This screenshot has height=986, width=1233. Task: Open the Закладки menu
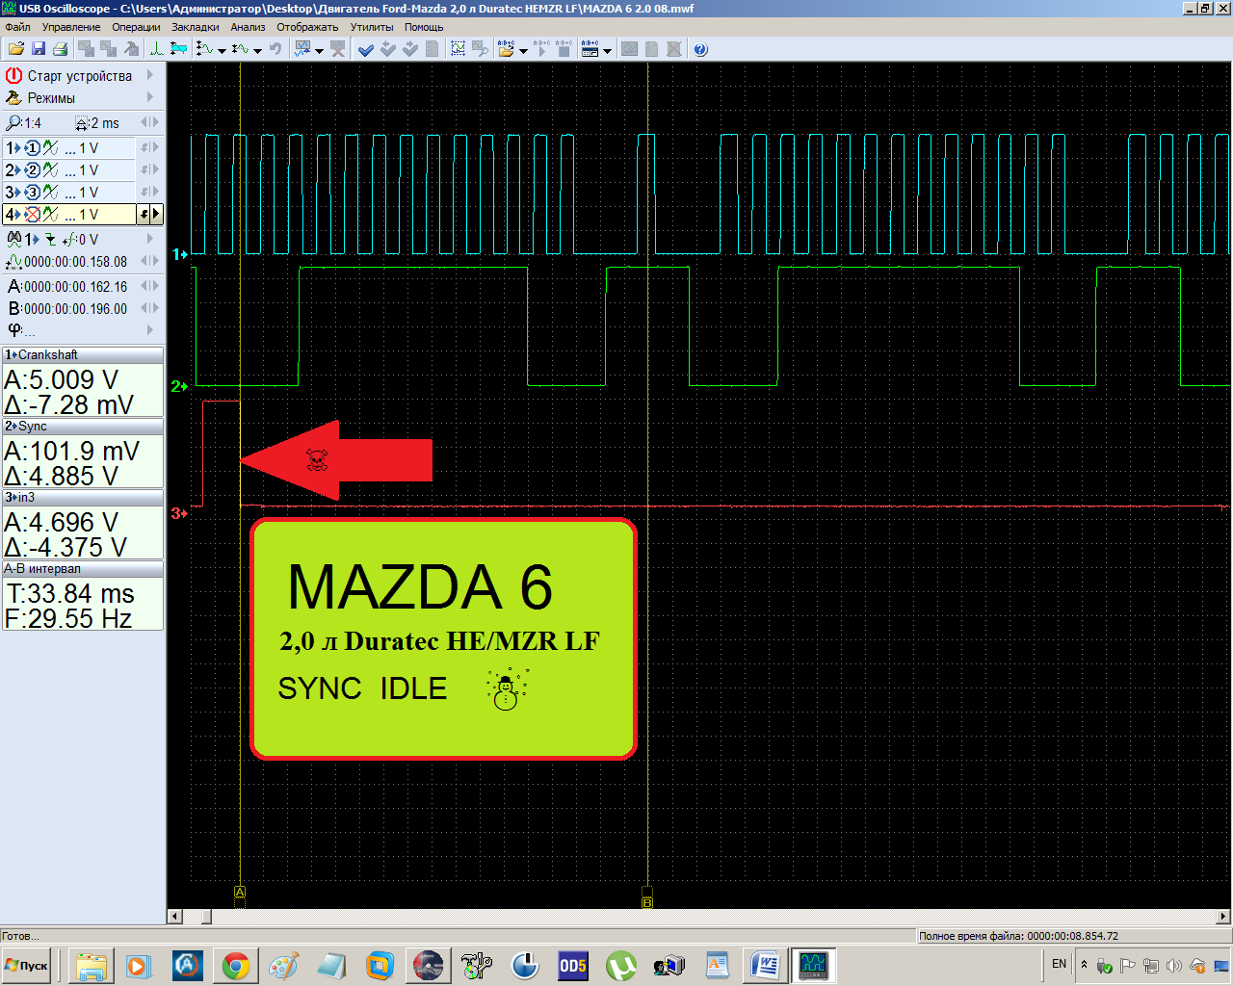point(196,27)
